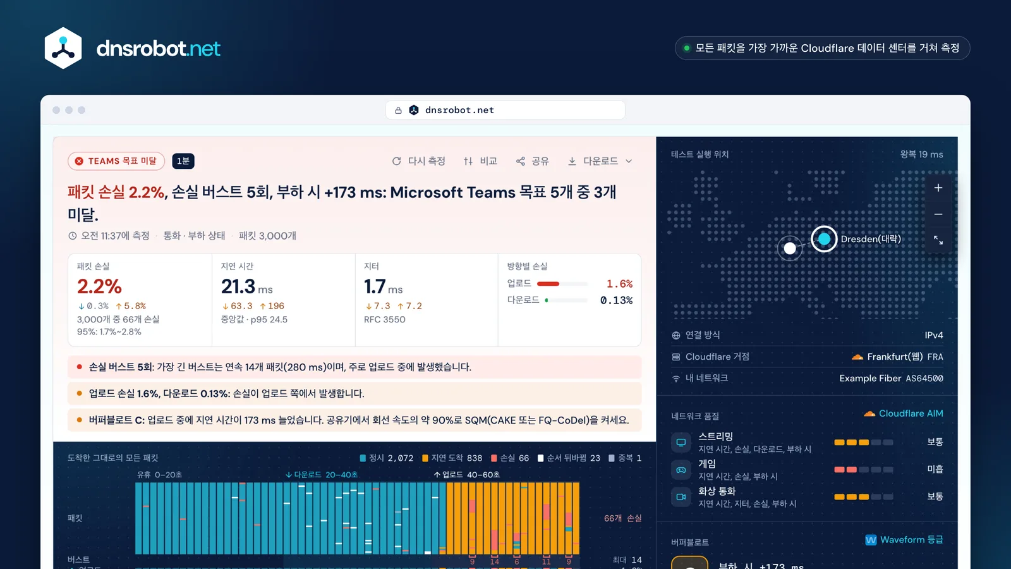
Task: Click the 정시 2,072 teal legend swatch
Action: click(363, 458)
